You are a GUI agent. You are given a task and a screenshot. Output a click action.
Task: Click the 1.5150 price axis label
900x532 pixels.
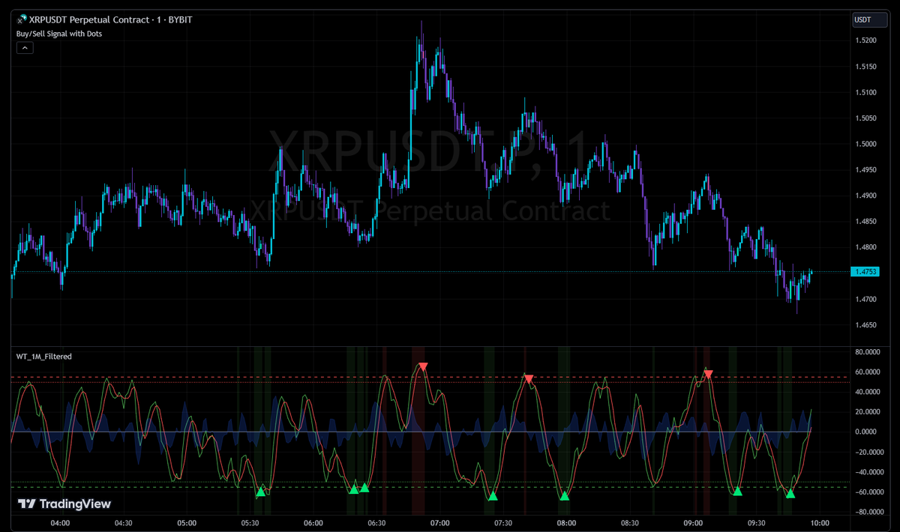865,67
